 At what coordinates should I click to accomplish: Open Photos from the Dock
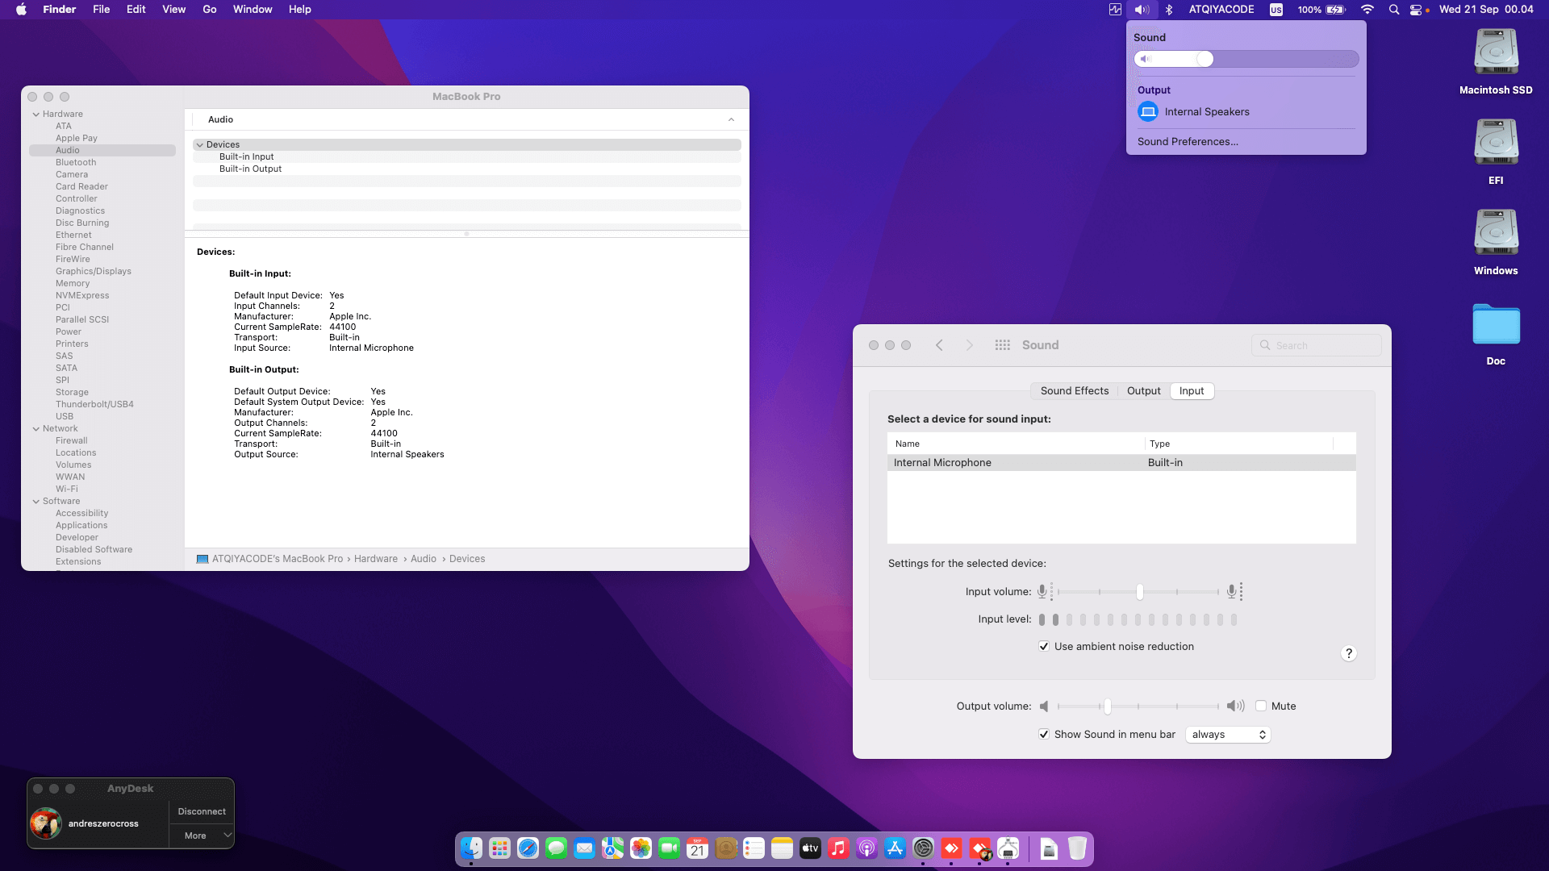(641, 848)
